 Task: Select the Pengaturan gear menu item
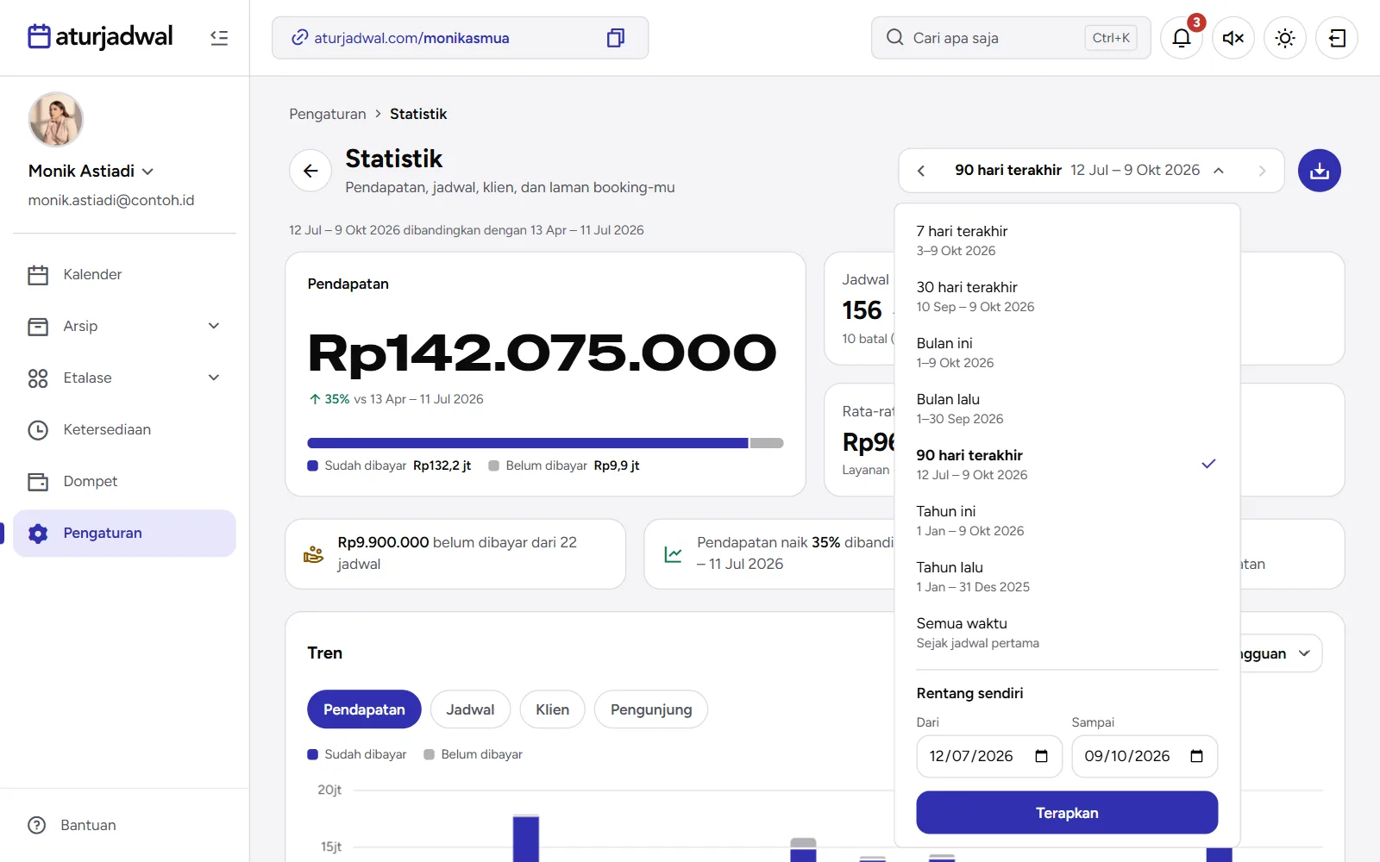tap(124, 533)
